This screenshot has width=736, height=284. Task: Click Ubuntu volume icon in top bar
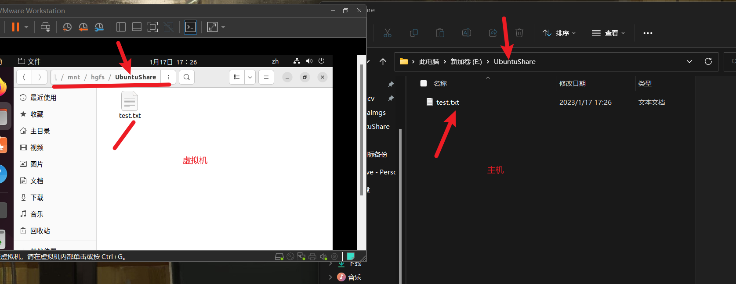pyautogui.click(x=309, y=61)
